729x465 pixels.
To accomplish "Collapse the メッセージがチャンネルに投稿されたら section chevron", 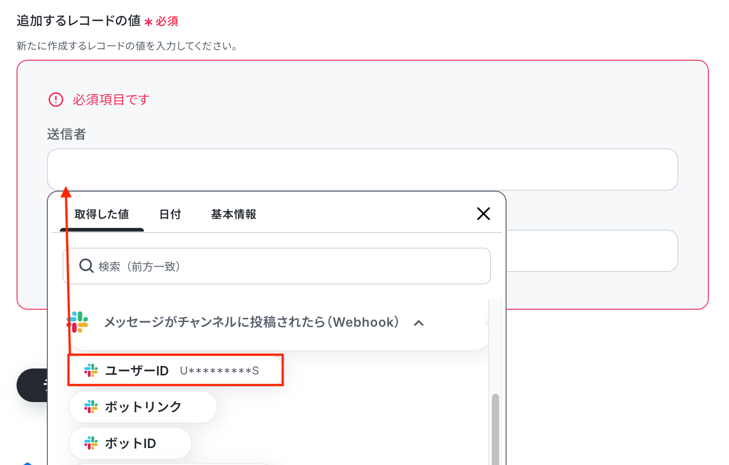I will click(x=418, y=323).
